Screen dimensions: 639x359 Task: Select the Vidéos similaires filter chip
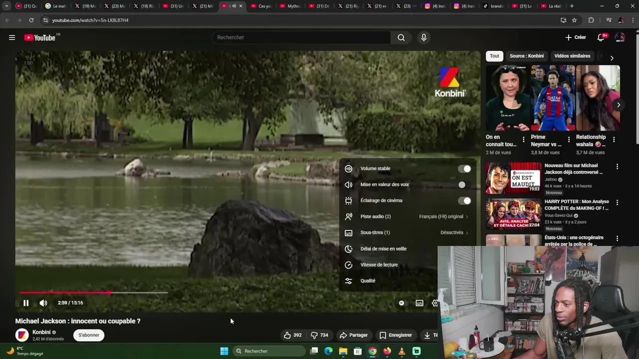(572, 56)
